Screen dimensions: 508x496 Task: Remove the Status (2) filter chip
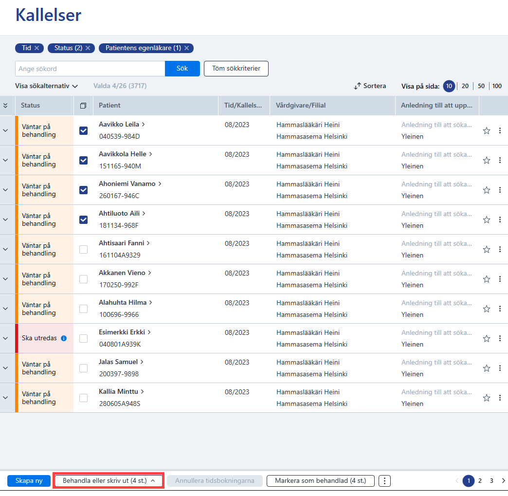(x=88, y=48)
